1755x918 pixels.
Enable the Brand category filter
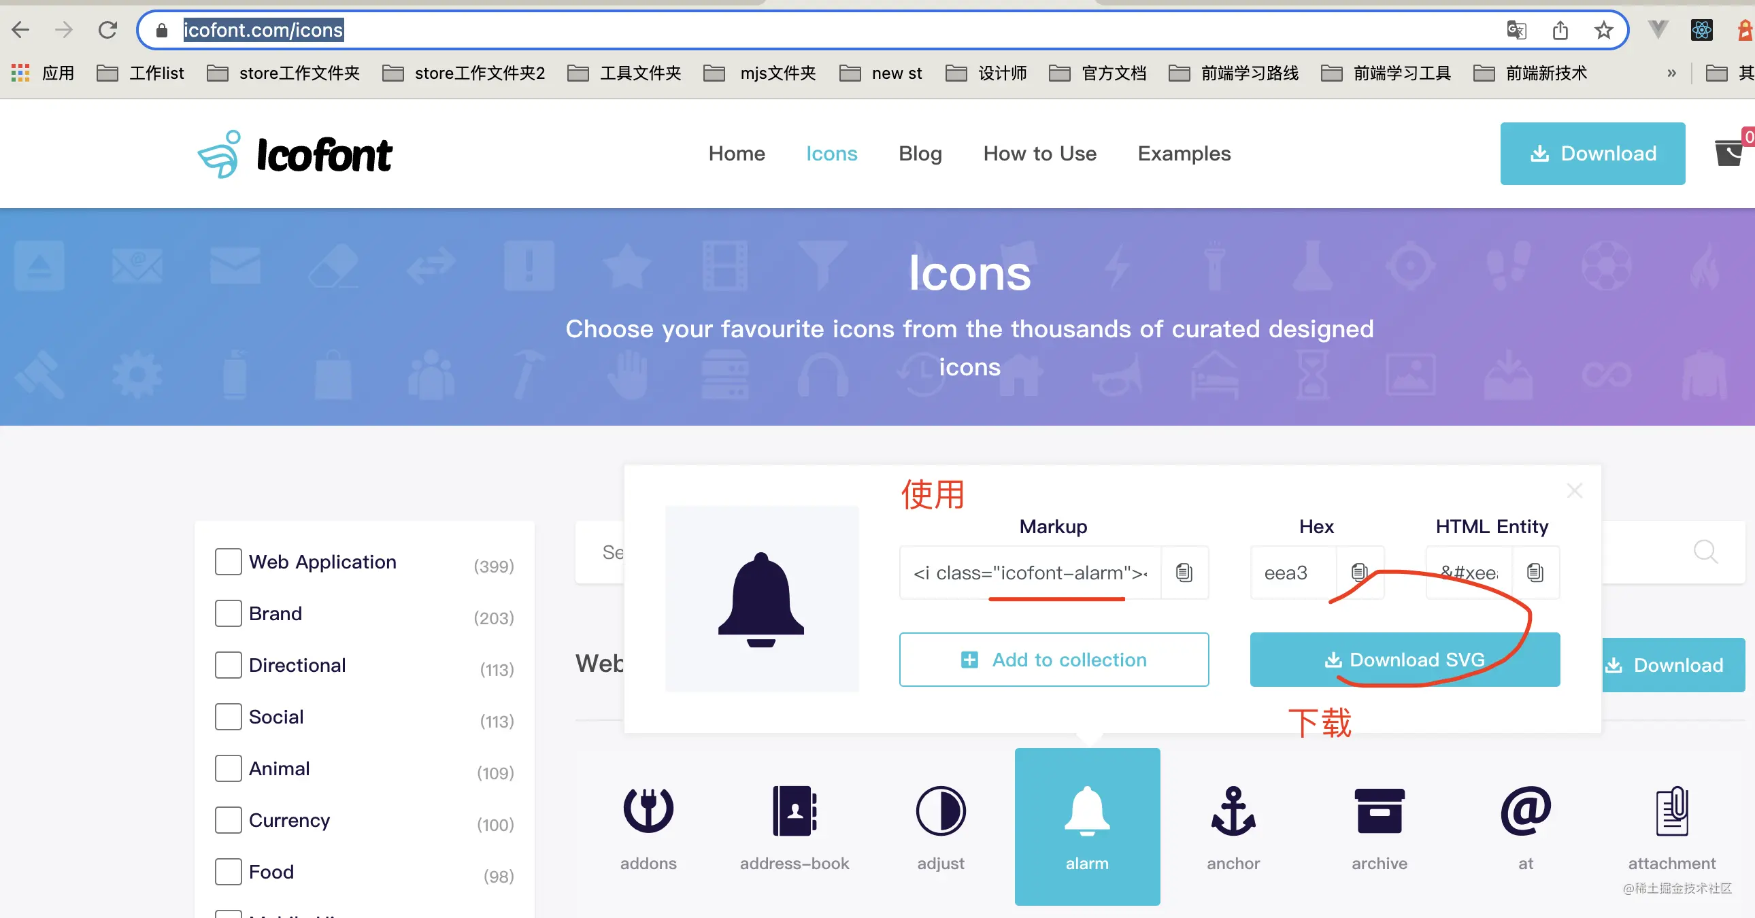pos(229,613)
